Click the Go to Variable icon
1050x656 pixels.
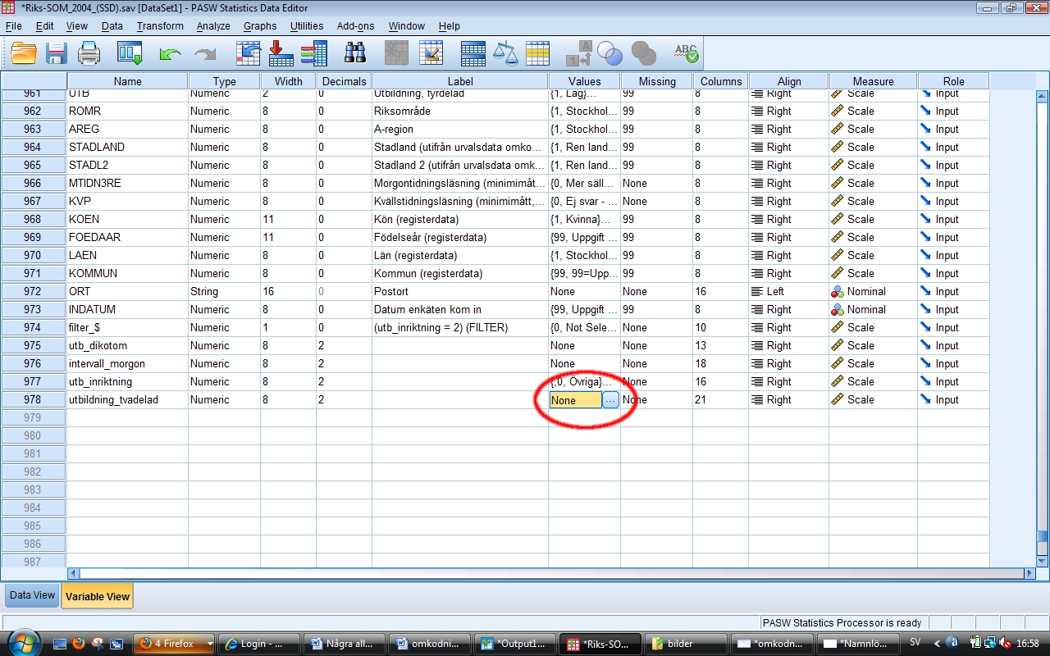(281, 54)
